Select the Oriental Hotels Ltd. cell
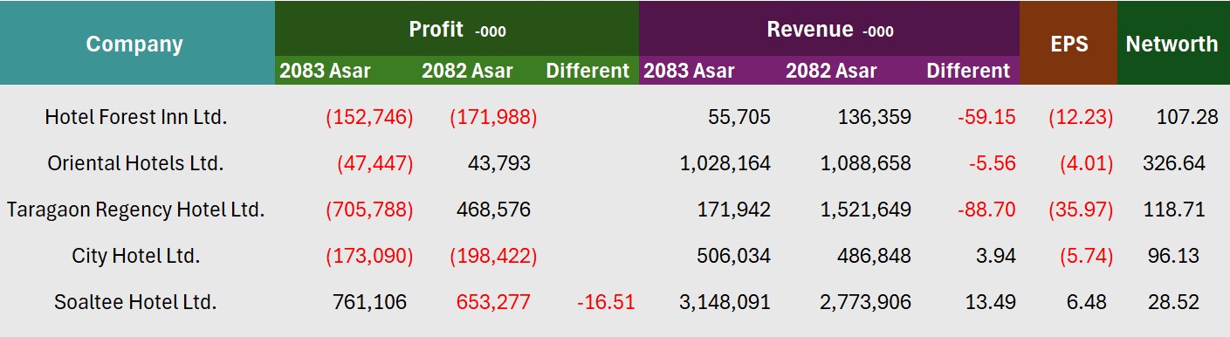This screenshot has width=1230, height=337. [x=136, y=163]
